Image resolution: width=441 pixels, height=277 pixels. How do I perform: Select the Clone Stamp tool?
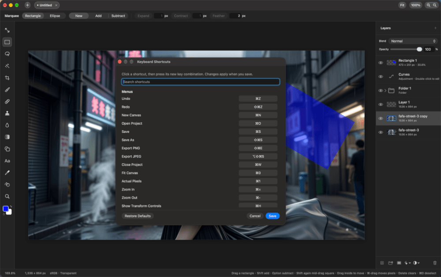tap(7, 113)
